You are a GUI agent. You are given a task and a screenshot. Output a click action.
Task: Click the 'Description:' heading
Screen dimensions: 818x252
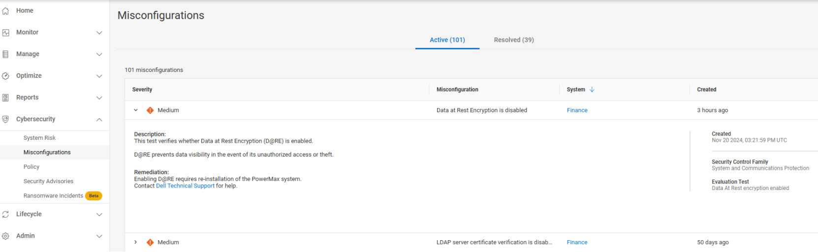150,134
